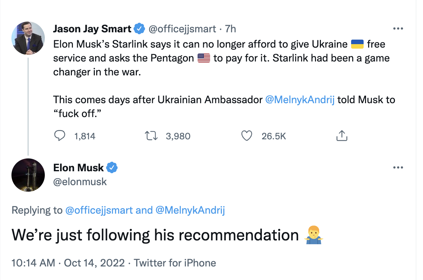Click the Twitter for iPhone source link
423x280 pixels.
pyautogui.click(x=175, y=263)
